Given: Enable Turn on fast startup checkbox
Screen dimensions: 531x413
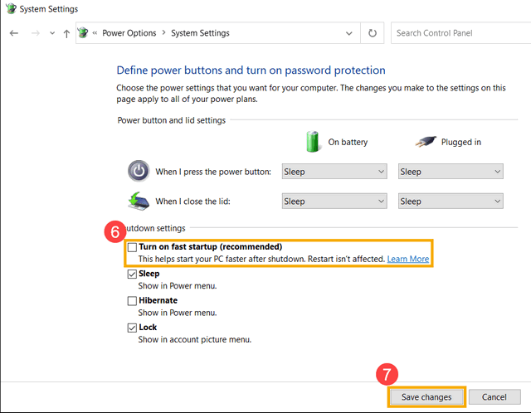Looking at the screenshot, I should (x=132, y=247).
